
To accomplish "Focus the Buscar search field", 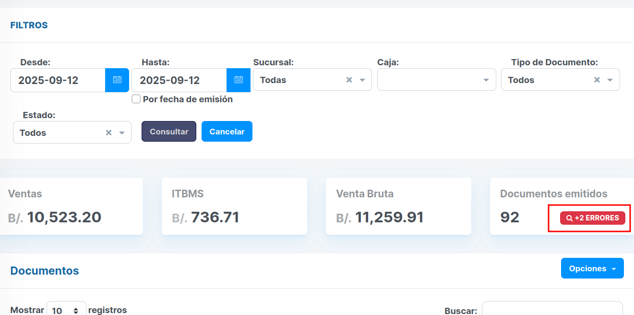I will coord(552,309).
